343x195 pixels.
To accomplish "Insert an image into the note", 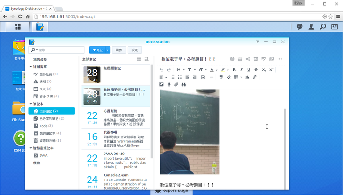I will coord(161,84).
